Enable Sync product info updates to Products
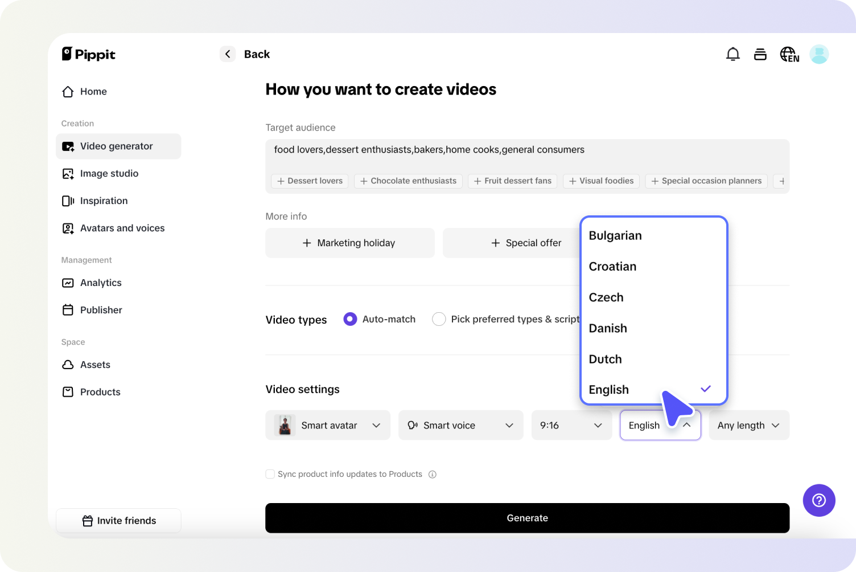The width and height of the screenshot is (856, 572). [270, 474]
